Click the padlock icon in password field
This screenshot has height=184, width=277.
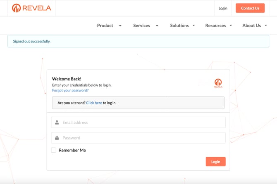tap(57, 138)
